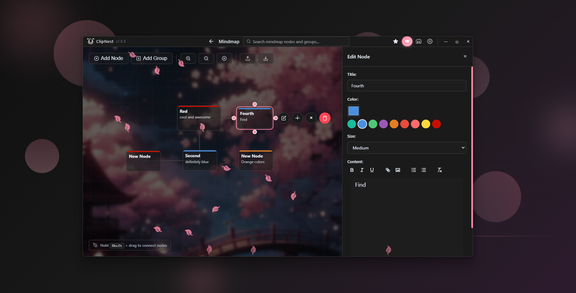Click the Add Node button
Image resolution: width=576 pixels, height=293 pixels.
[108, 58]
